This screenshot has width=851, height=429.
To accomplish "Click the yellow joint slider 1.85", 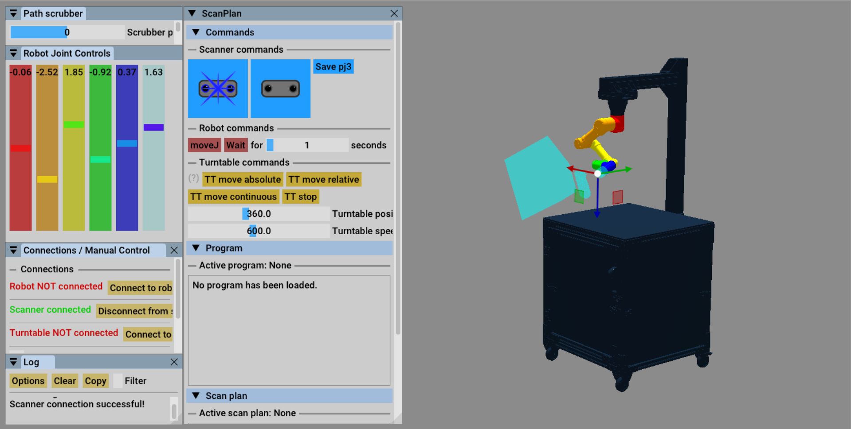I will (x=74, y=148).
